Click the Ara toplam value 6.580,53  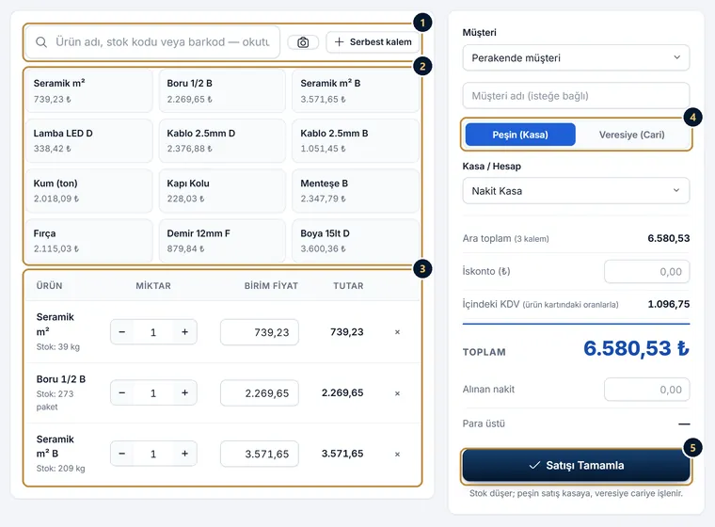pos(669,238)
